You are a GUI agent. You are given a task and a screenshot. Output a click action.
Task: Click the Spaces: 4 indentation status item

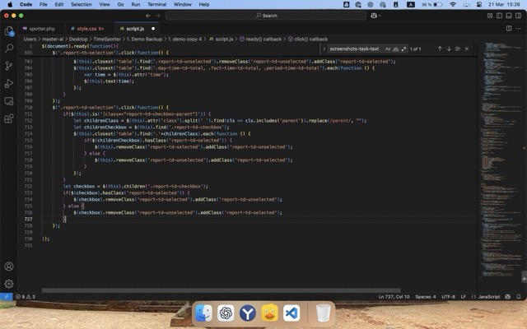(x=425, y=296)
